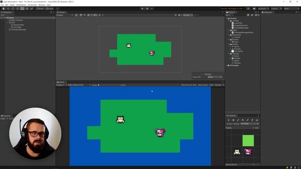301x169 pixels.
Task: Toggle Scene effects rendering
Action: pyautogui.click(x=89, y=15)
